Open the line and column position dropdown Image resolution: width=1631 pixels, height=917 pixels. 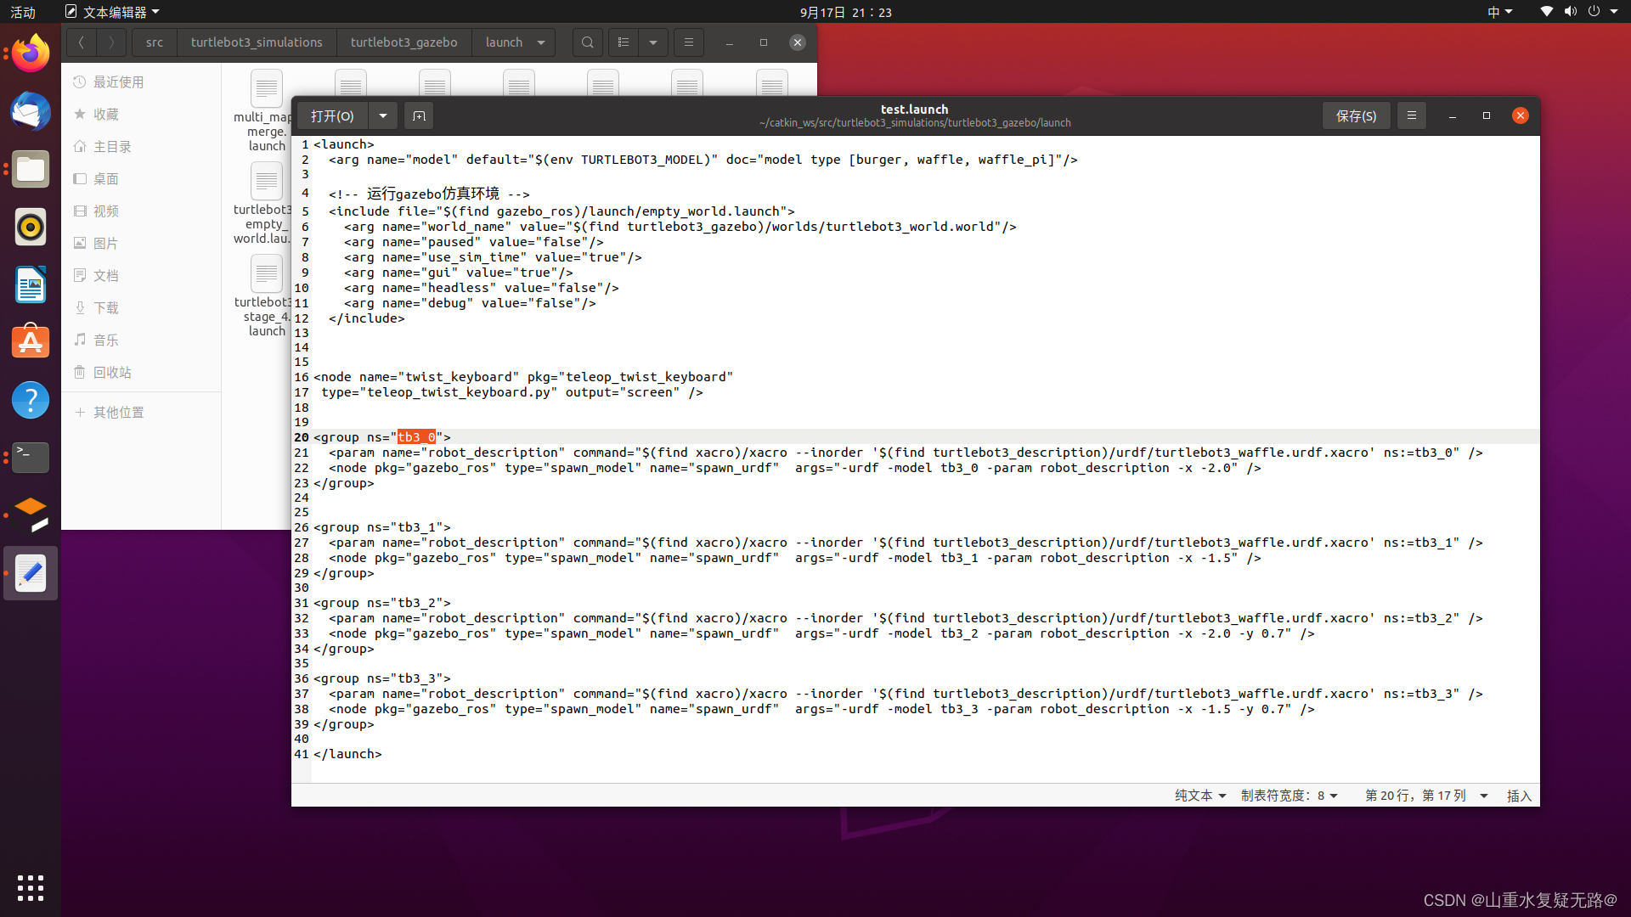[1426, 796]
